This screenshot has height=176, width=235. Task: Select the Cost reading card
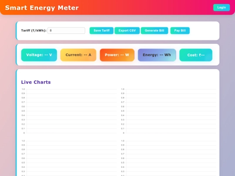tap(196, 55)
